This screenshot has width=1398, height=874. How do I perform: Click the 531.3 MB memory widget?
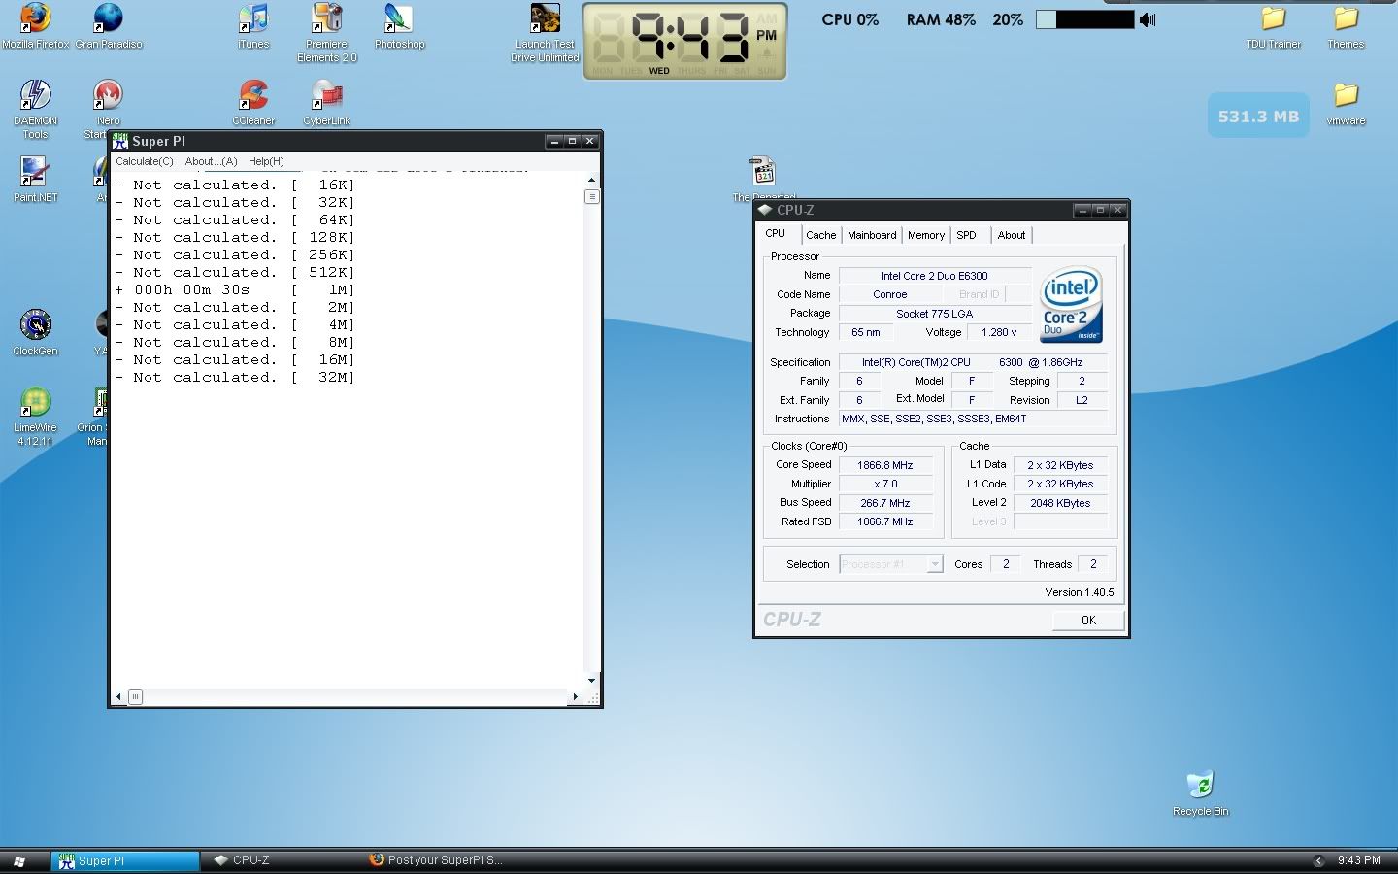click(1258, 116)
